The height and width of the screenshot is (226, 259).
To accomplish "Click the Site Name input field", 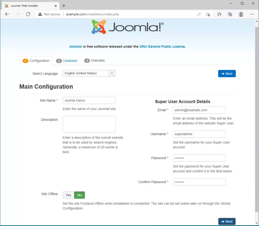I will click(x=89, y=100).
